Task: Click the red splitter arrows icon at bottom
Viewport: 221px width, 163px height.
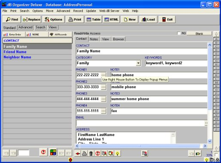Action: pos(70,160)
